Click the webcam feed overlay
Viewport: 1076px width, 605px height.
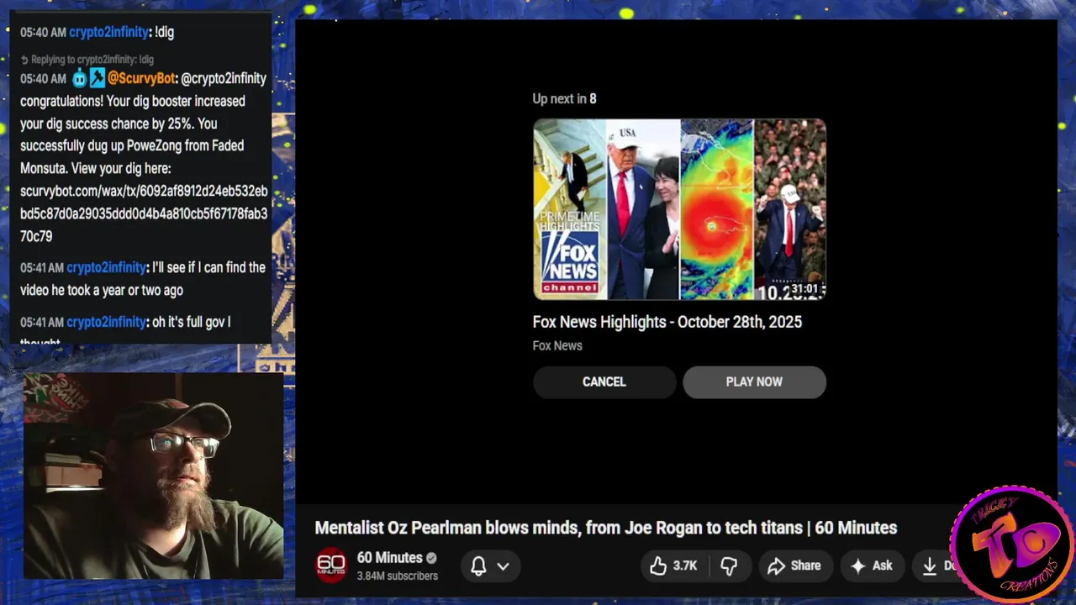153,476
